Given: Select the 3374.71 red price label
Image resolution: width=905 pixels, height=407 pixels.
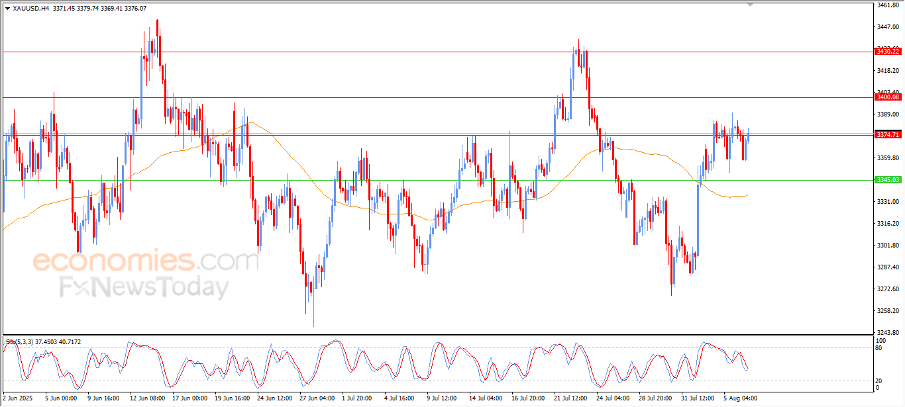Looking at the screenshot, I should (x=888, y=135).
